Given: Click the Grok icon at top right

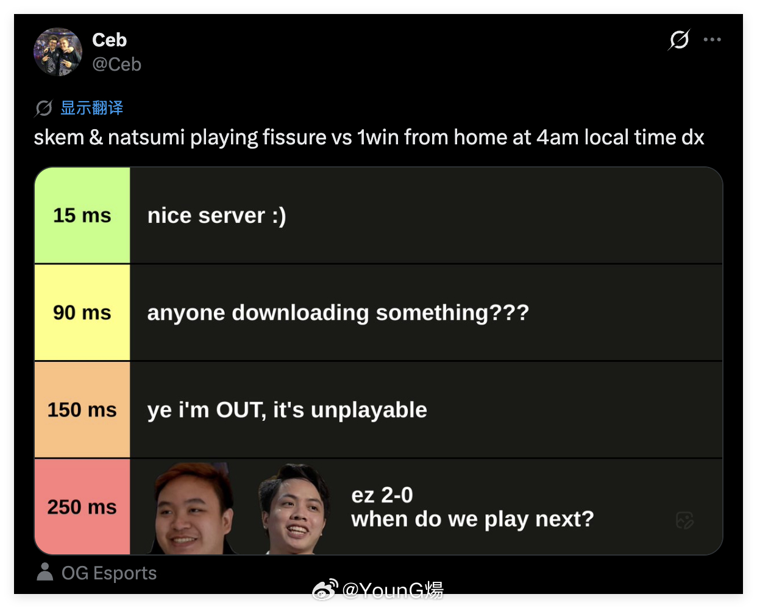Looking at the screenshot, I should point(679,40).
